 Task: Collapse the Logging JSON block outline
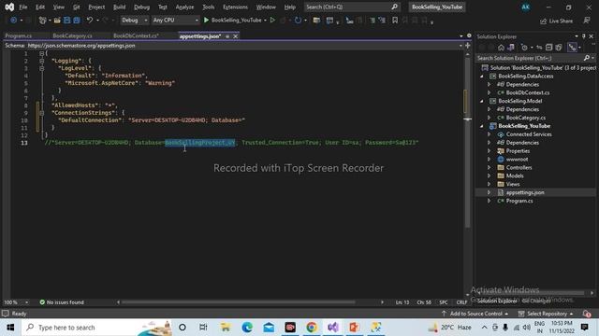tap(41, 61)
